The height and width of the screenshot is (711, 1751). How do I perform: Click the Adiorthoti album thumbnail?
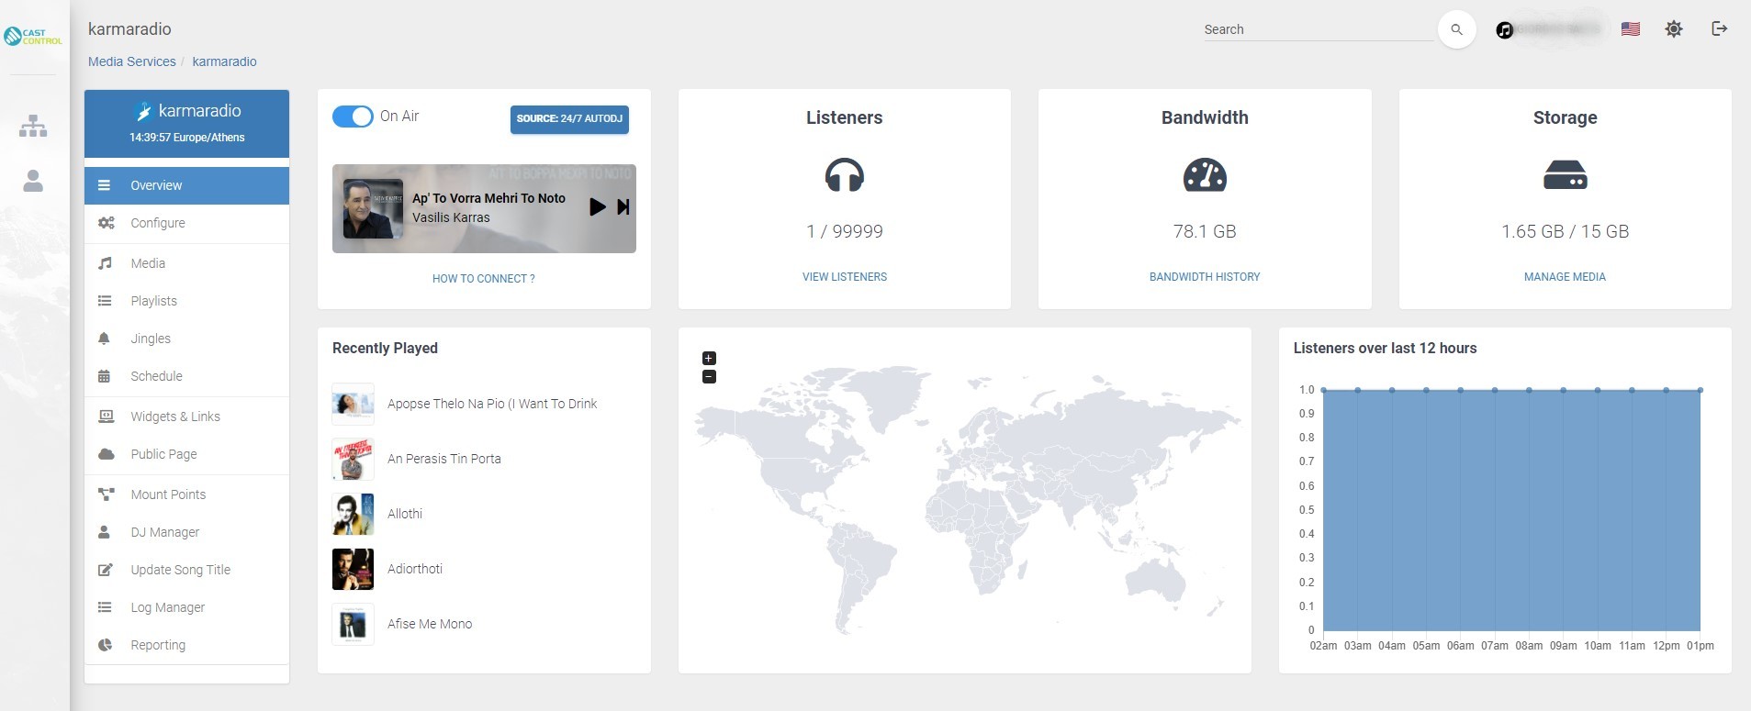pos(353,569)
